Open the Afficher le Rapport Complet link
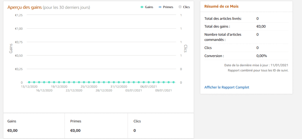The width and height of the screenshot is (302, 139). tap(226, 87)
